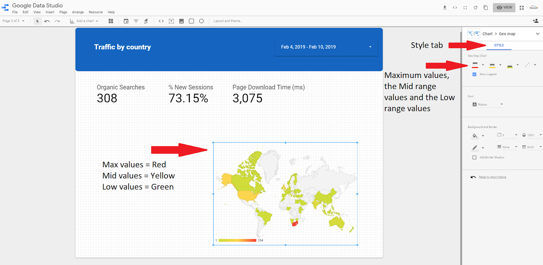543x265 pixels.
Task: Open Layout and theme settings
Action: pyautogui.click(x=228, y=21)
